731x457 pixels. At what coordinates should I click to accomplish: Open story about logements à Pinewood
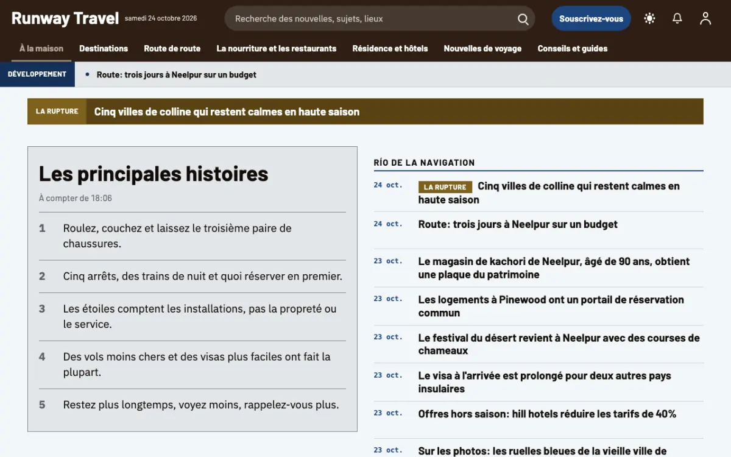(551, 306)
